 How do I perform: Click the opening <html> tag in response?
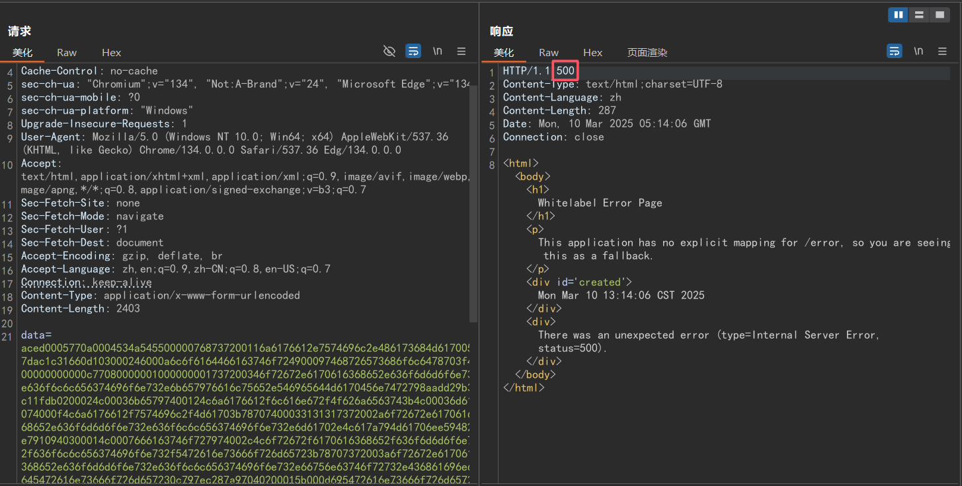(x=520, y=163)
